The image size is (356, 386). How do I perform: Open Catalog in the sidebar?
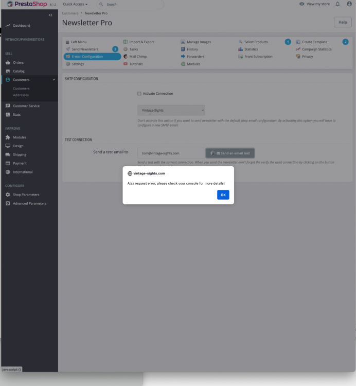pyautogui.click(x=19, y=71)
